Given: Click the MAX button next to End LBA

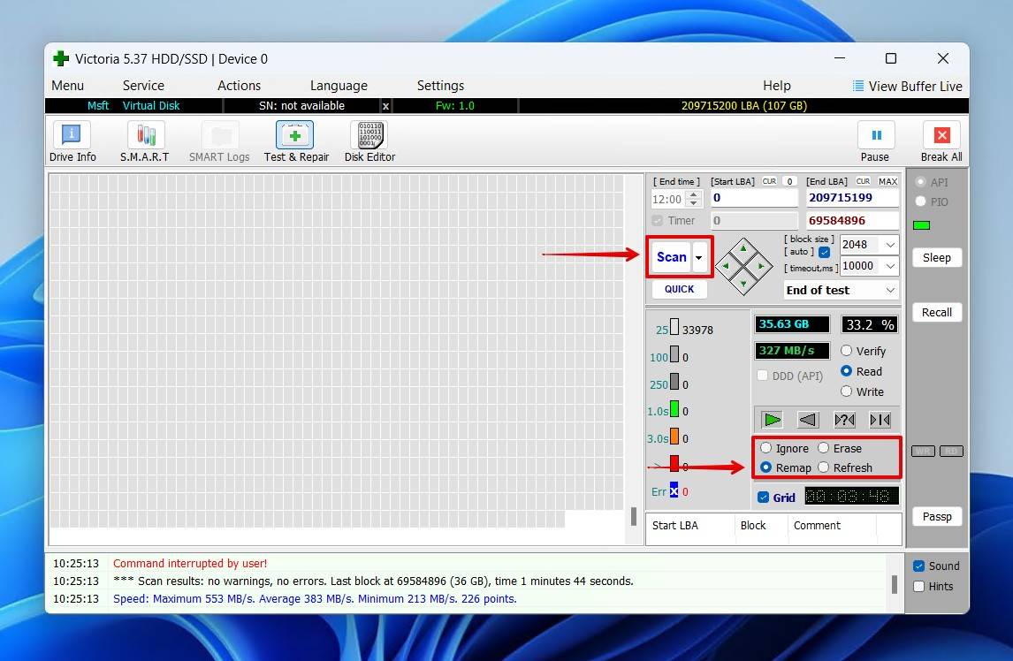Looking at the screenshot, I should tap(887, 181).
